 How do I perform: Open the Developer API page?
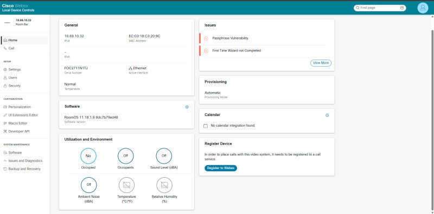tap(24, 132)
